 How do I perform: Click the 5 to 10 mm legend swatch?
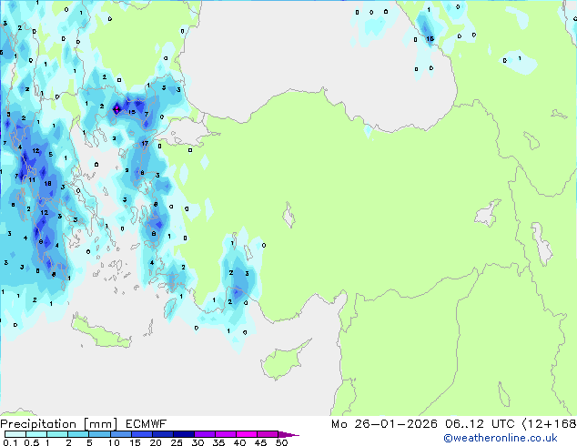tap(99, 434)
